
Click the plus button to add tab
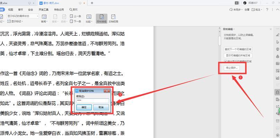(x=92, y=3)
